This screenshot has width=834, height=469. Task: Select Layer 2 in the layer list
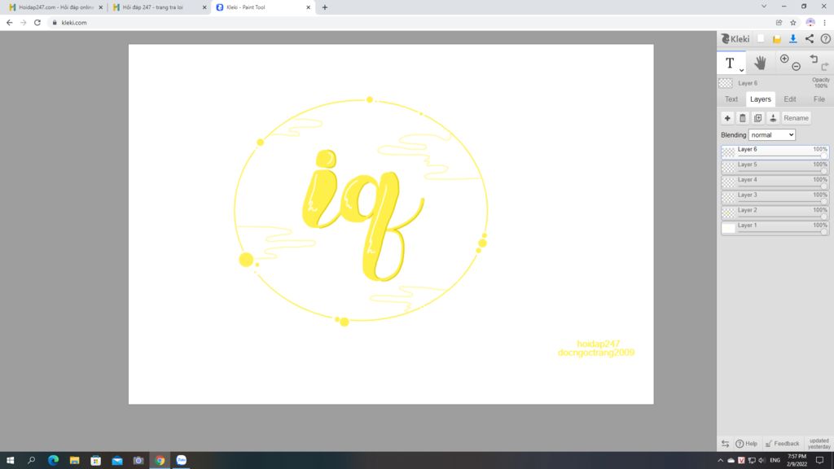pyautogui.click(x=775, y=213)
